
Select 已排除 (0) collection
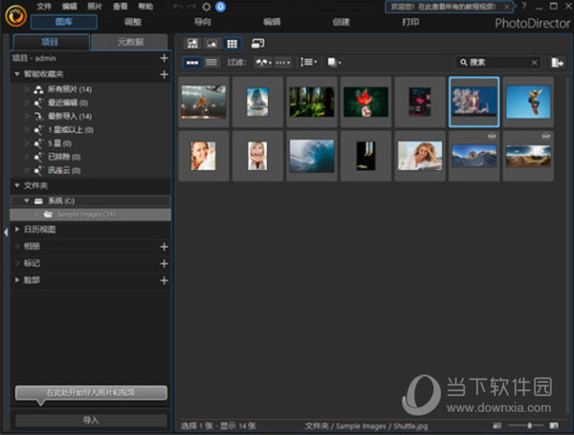tap(64, 157)
